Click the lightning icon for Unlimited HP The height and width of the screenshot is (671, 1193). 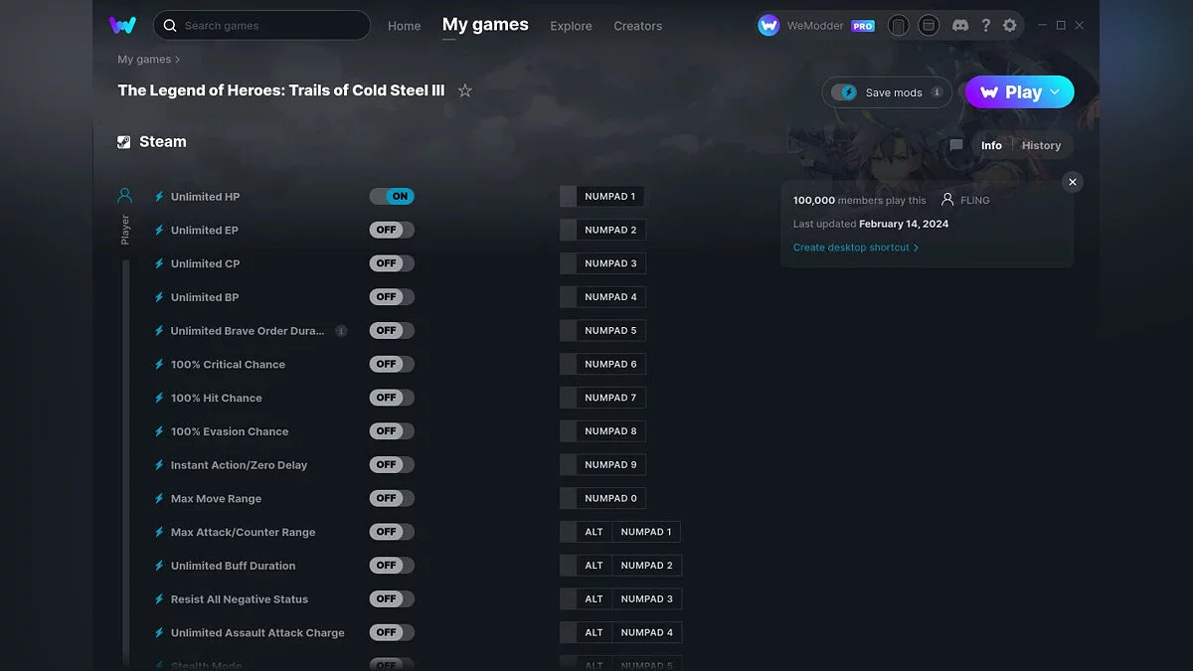[x=159, y=197]
